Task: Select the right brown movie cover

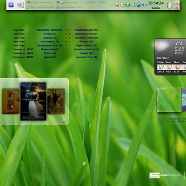Action: [56, 101]
